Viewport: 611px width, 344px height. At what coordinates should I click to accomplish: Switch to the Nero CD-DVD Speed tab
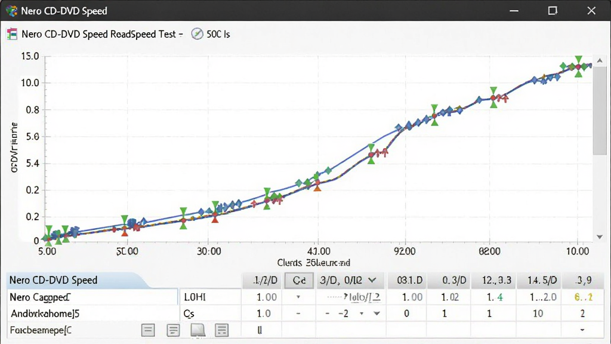click(77, 280)
